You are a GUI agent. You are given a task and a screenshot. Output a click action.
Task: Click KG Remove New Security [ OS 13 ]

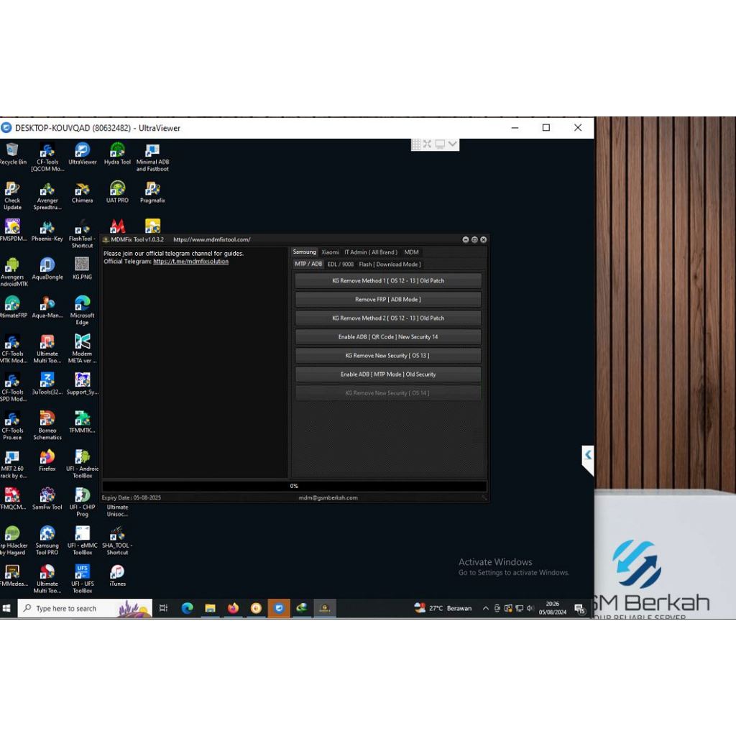pyautogui.click(x=387, y=356)
